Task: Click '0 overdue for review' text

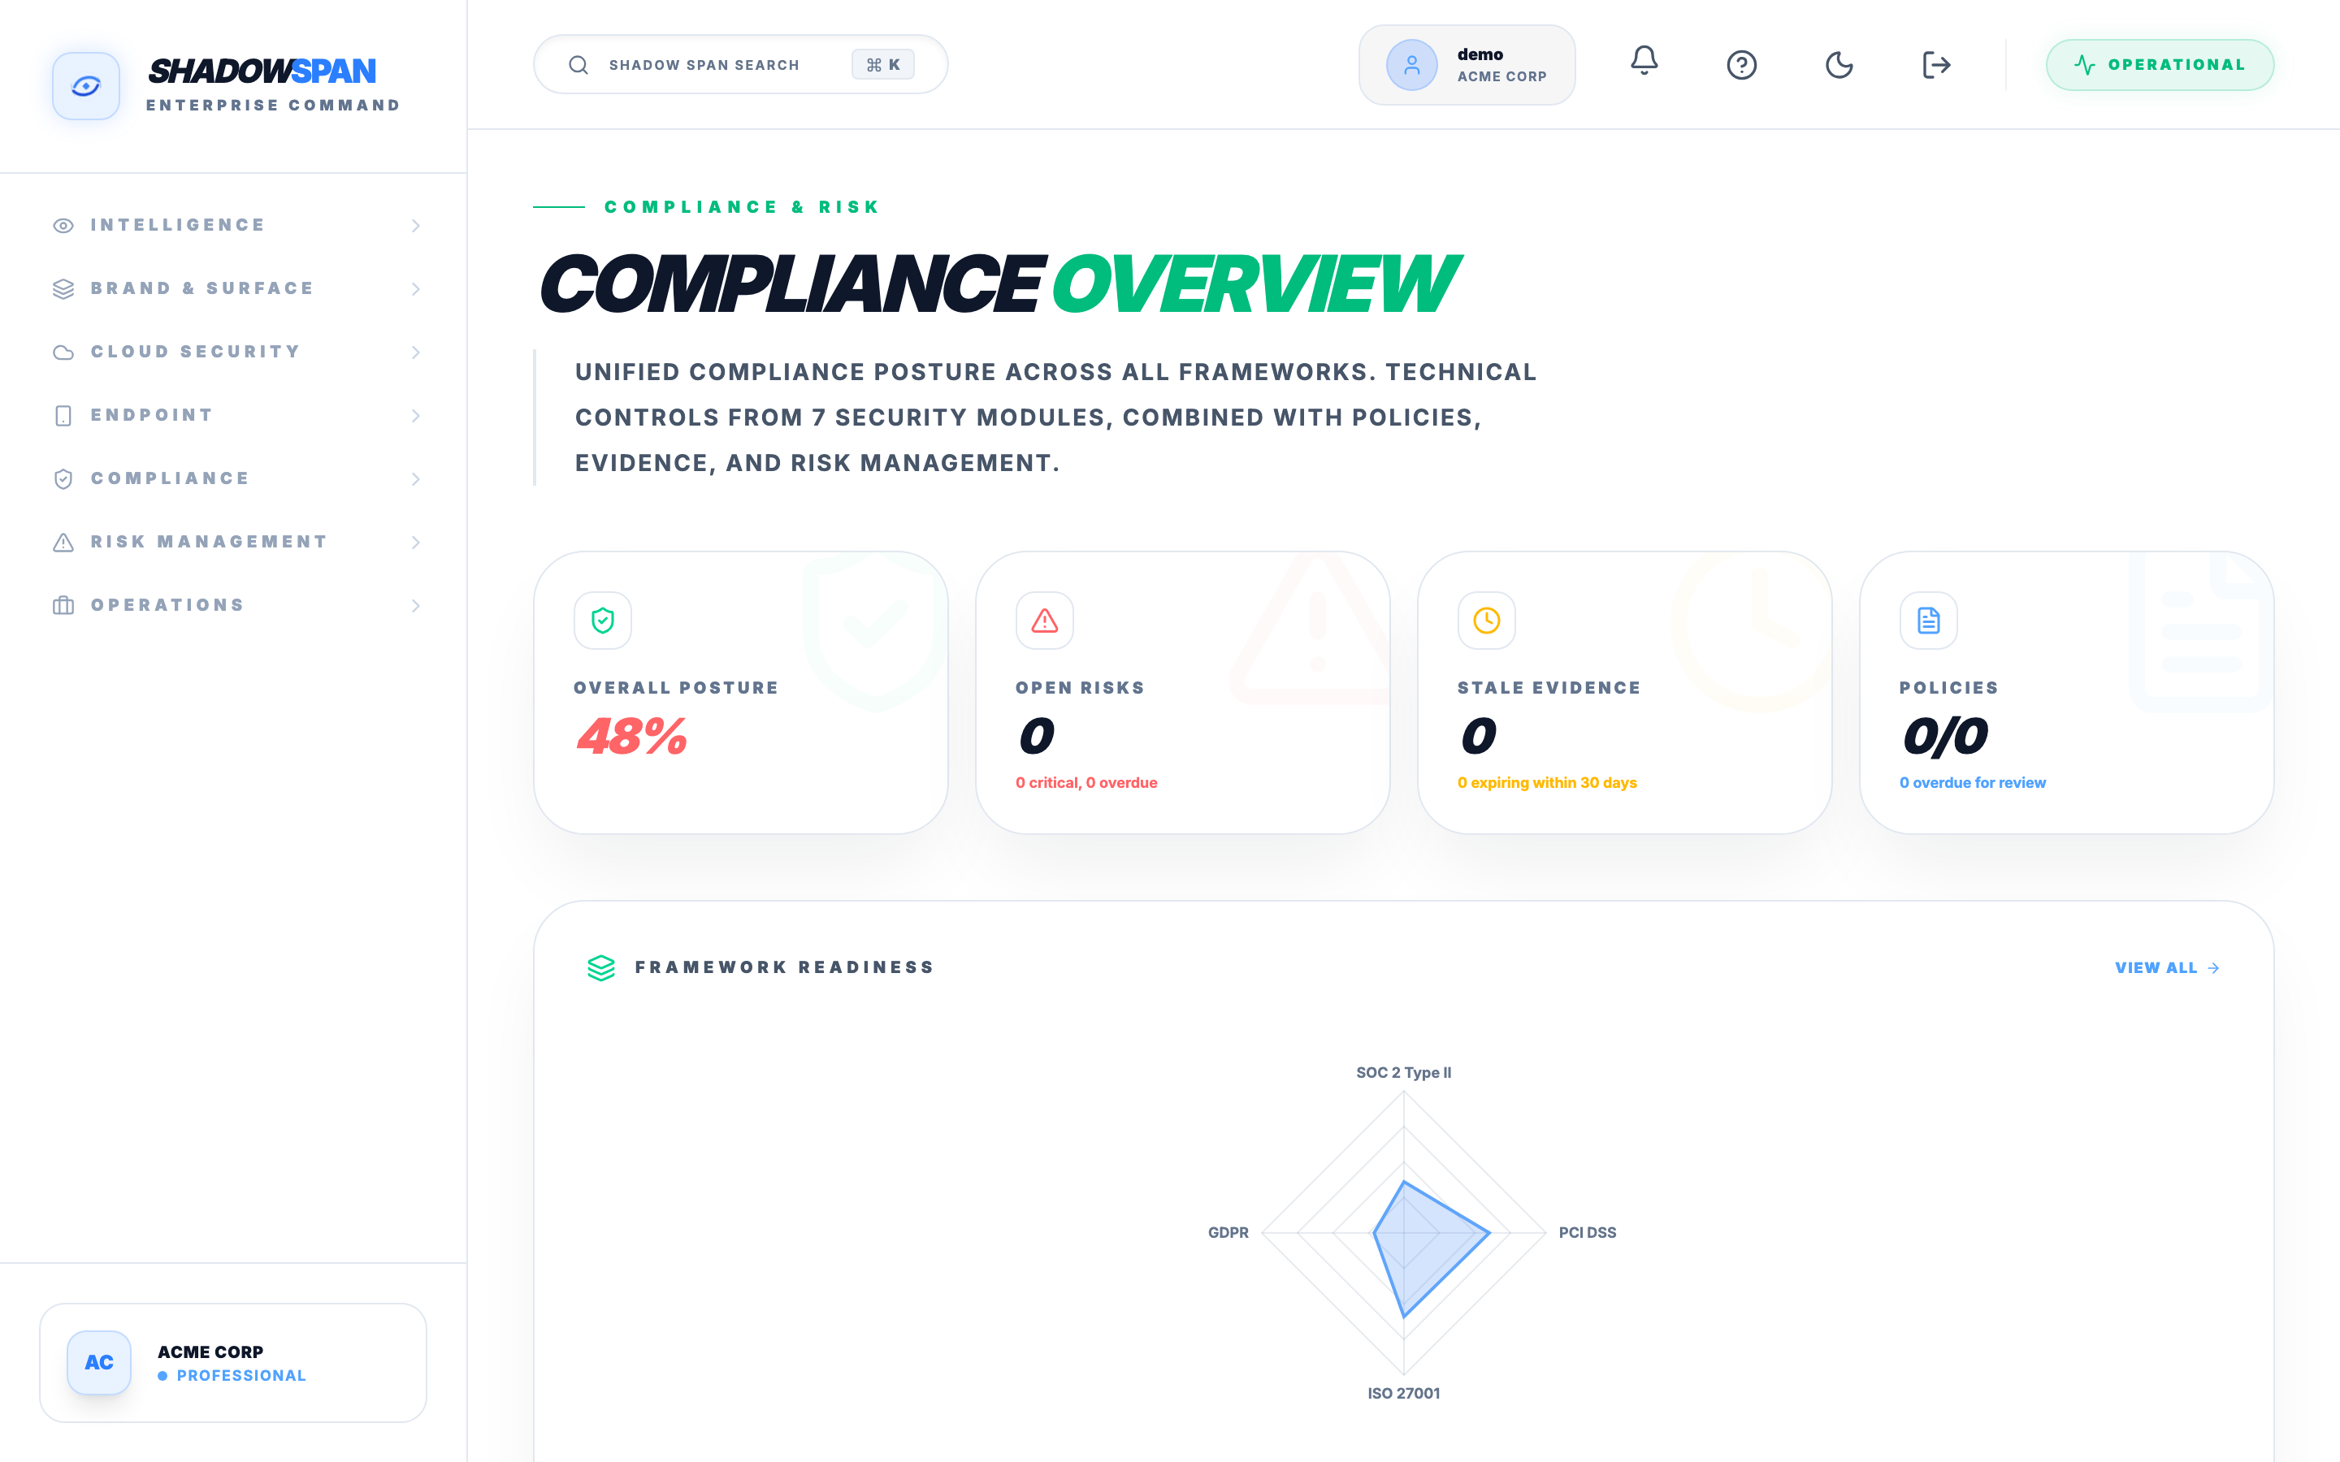Action: (1973, 782)
